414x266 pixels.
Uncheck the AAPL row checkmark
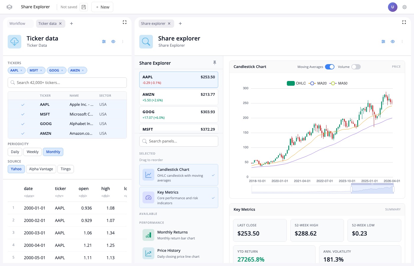[23, 105]
